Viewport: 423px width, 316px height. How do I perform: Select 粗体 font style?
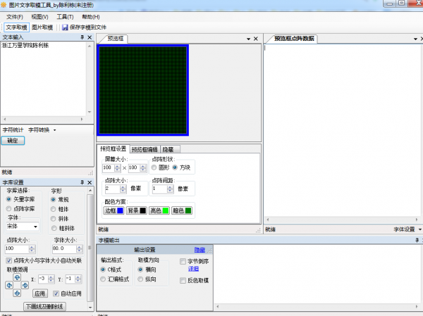[x=53, y=209]
